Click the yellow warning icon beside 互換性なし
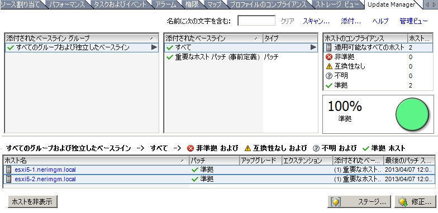Viewport: 438px width, 213px height. point(329,66)
